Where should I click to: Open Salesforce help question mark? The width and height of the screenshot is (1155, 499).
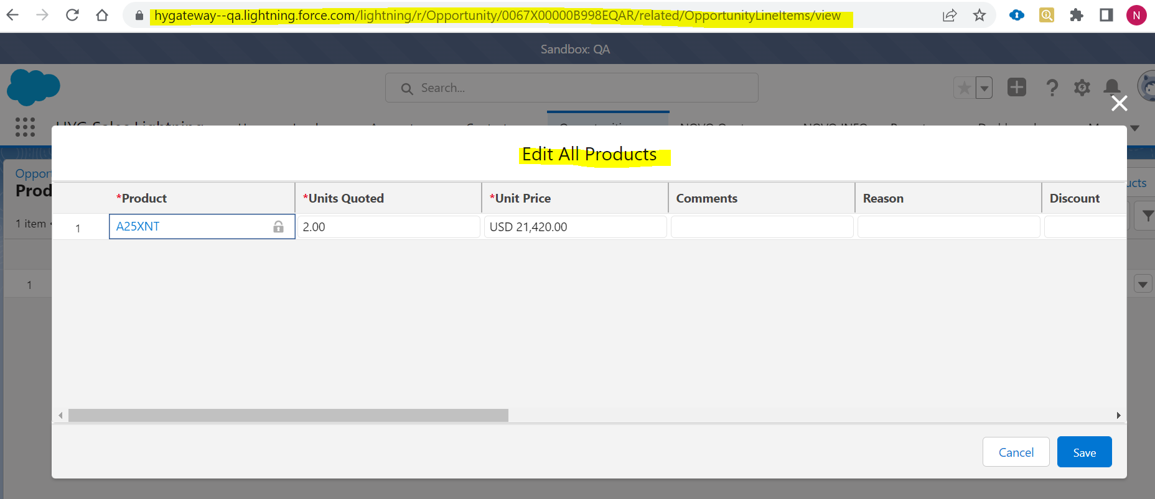coord(1052,88)
